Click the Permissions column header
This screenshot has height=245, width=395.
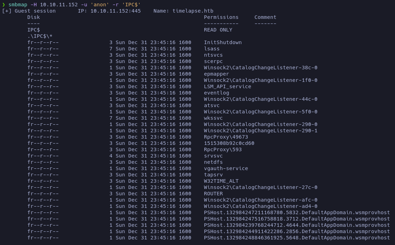[x=221, y=17]
